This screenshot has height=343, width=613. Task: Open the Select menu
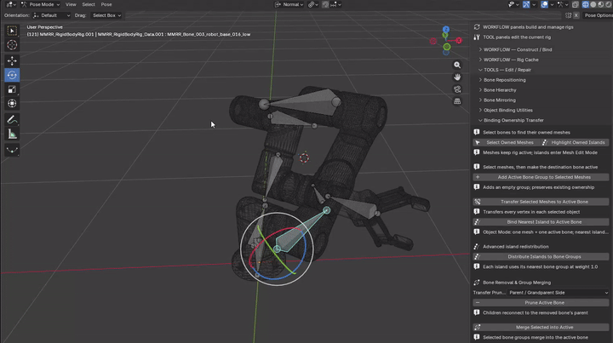tap(89, 4)
